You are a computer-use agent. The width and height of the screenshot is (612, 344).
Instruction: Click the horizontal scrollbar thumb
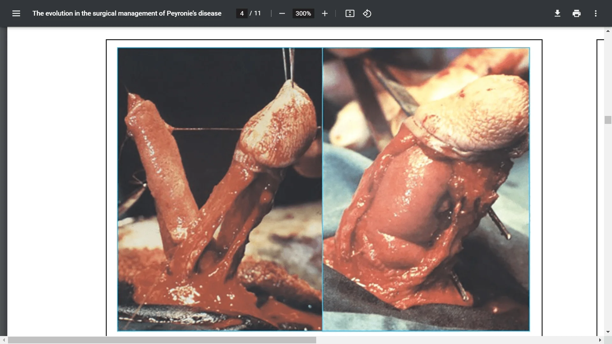(162, 340)
